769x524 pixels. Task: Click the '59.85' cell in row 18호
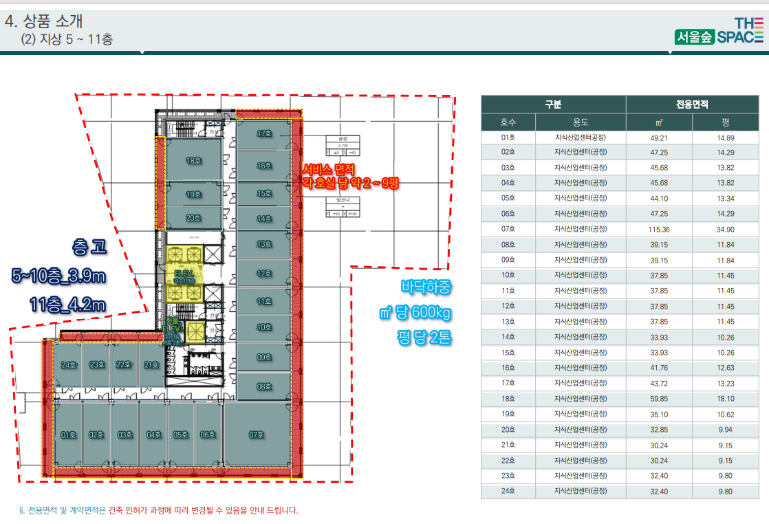click(x=659, y=399)
